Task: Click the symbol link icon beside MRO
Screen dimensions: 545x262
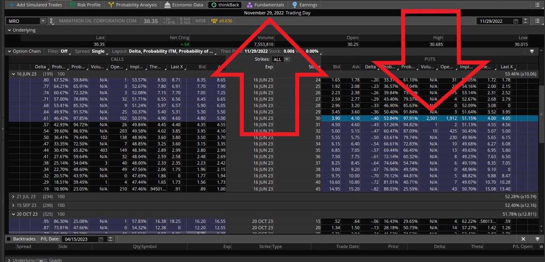Action: tap(51, 21)
